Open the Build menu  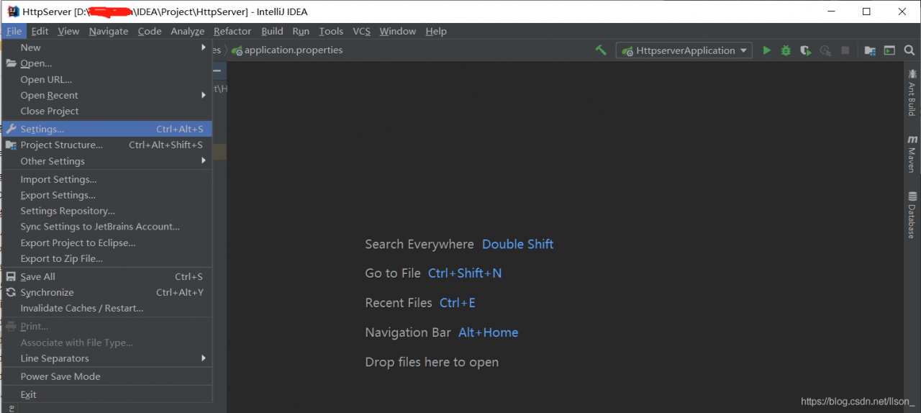pyautogui.click(x=272, y=31)
